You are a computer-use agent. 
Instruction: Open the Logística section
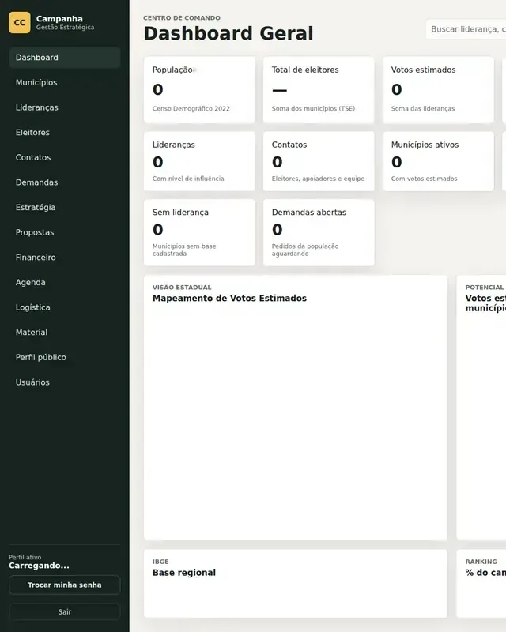click(65, 307)
